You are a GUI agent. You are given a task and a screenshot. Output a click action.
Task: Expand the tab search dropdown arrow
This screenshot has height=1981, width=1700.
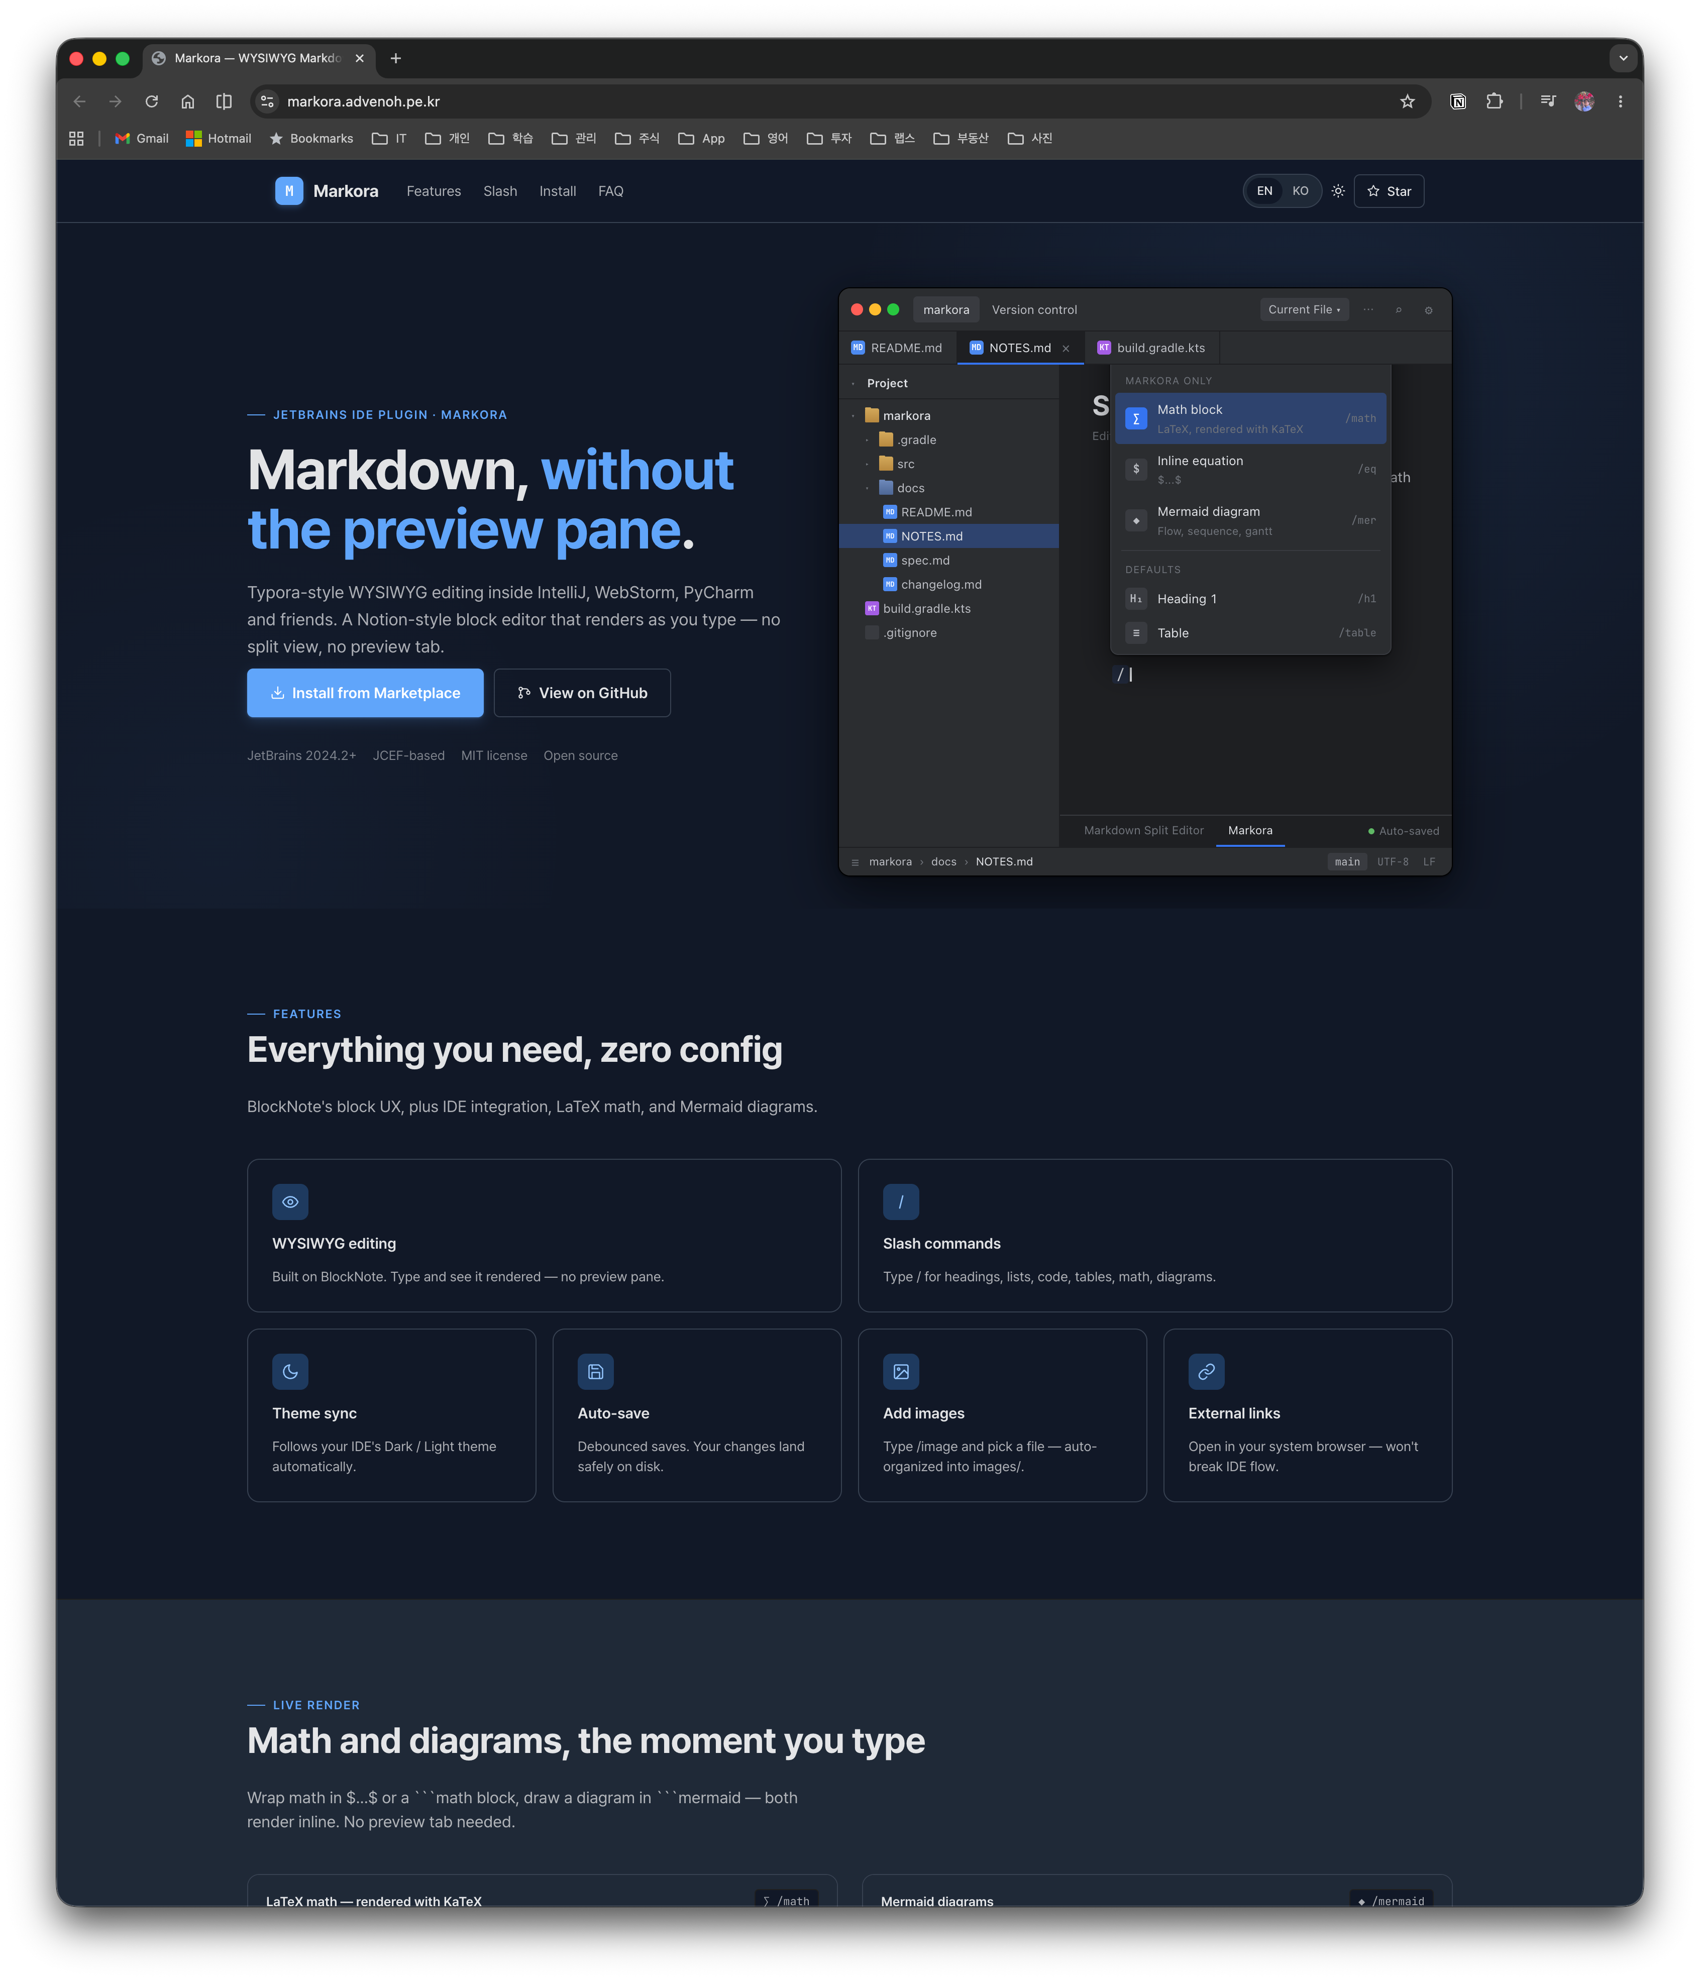1623,58
